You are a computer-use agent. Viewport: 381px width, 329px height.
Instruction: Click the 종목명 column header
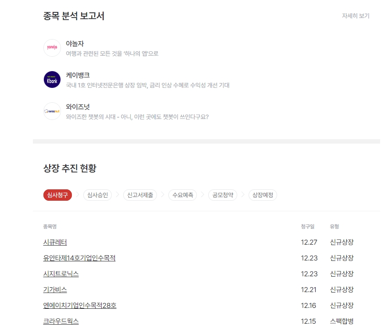50,227
